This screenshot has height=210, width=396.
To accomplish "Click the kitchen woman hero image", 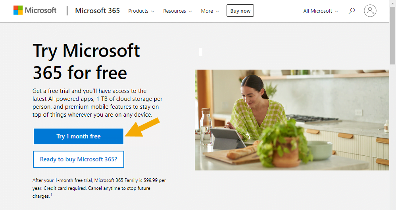I will 292,120.
